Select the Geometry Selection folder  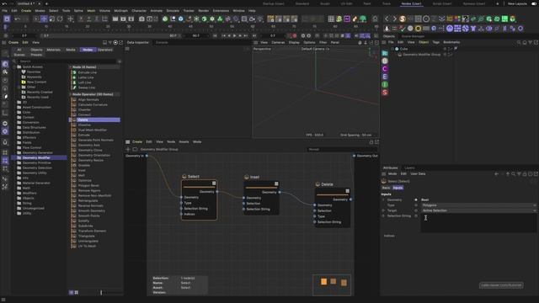37,167
